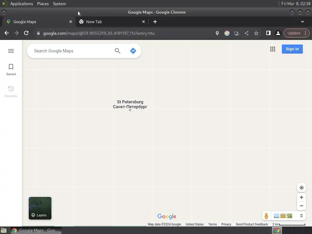Zoom out with the minus button
Viewport: 312px width, 234px height.
coord(301,206)
